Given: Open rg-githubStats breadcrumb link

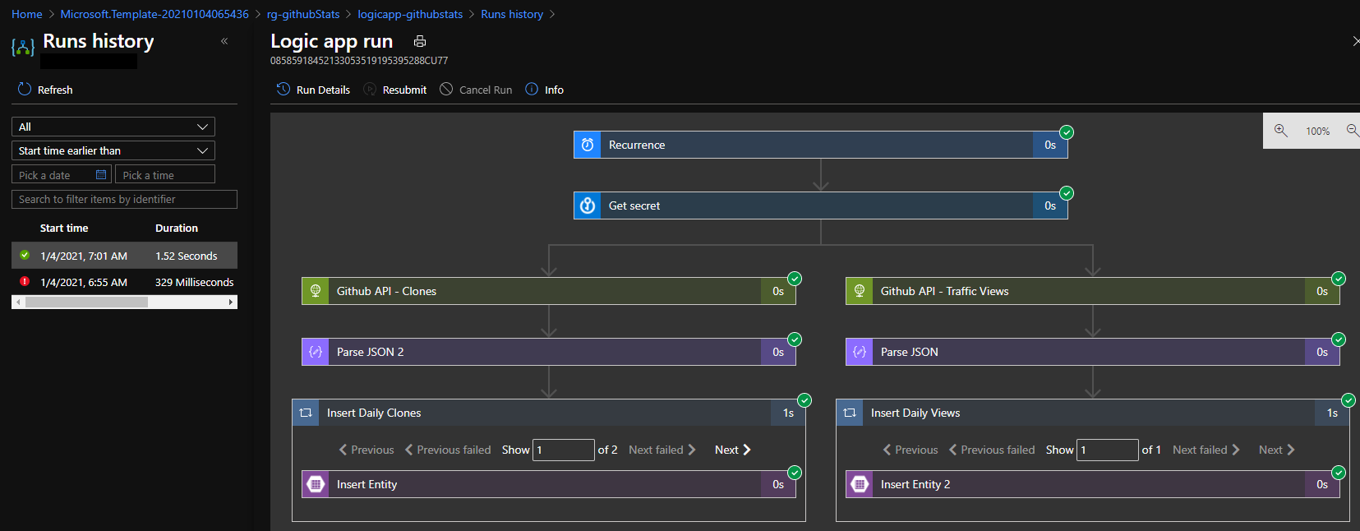Looking at the screenshot, I should pyautogui.click(x=303, y=14).
